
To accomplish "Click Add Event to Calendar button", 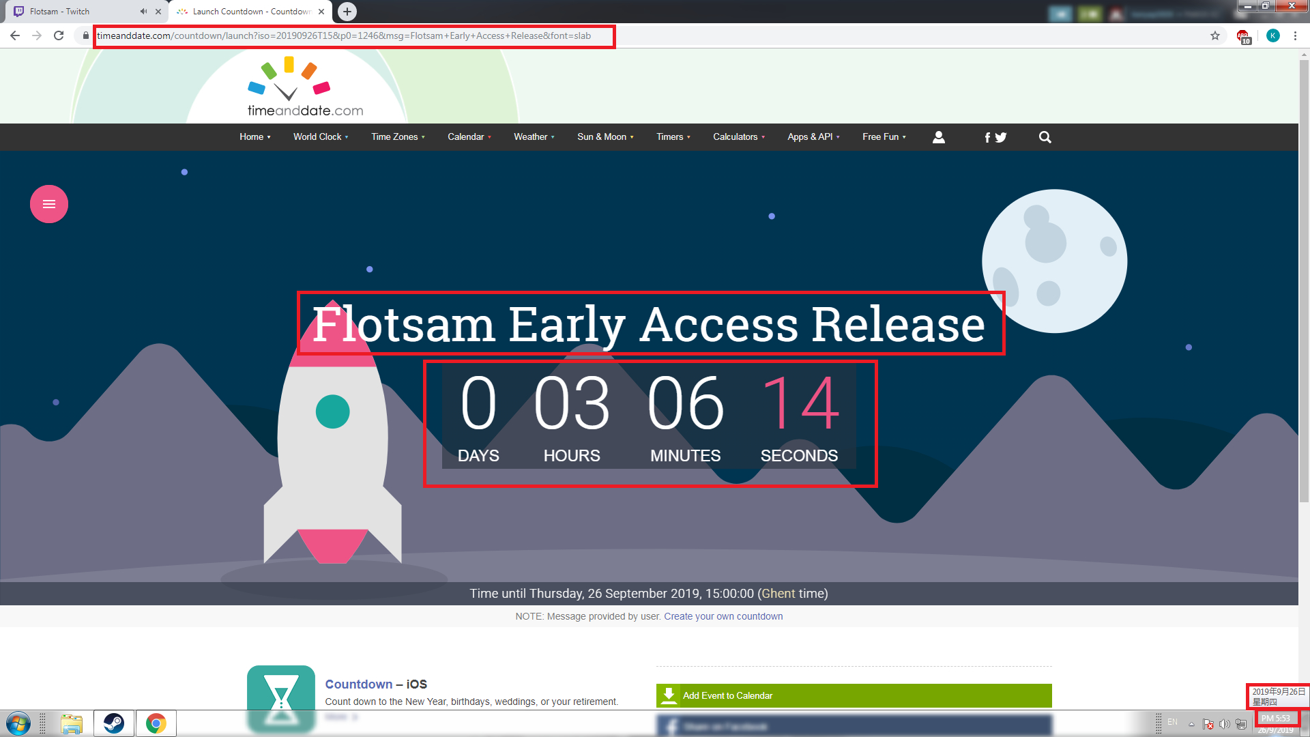I will [x=854, y=695].
